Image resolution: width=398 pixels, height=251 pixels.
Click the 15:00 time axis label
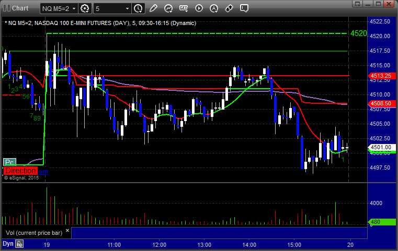tap(294, 245)
